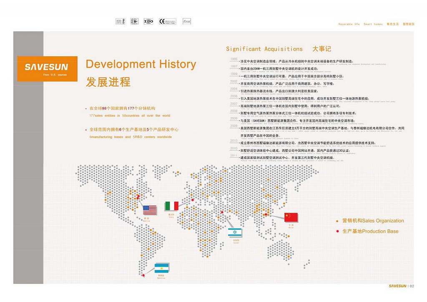Click the first certification badge at top

pos(120,21)
